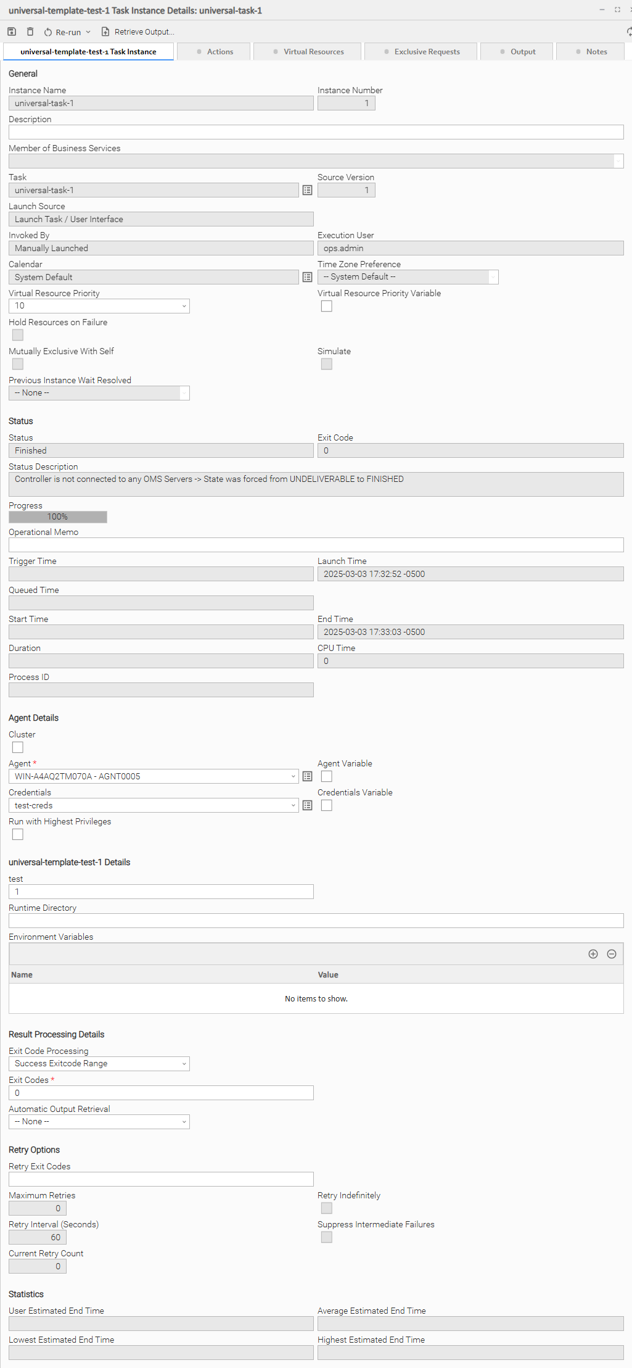Screen dimensions: 632x1368
Task: Click the Re-run button
Action: [x=63, y=32]
